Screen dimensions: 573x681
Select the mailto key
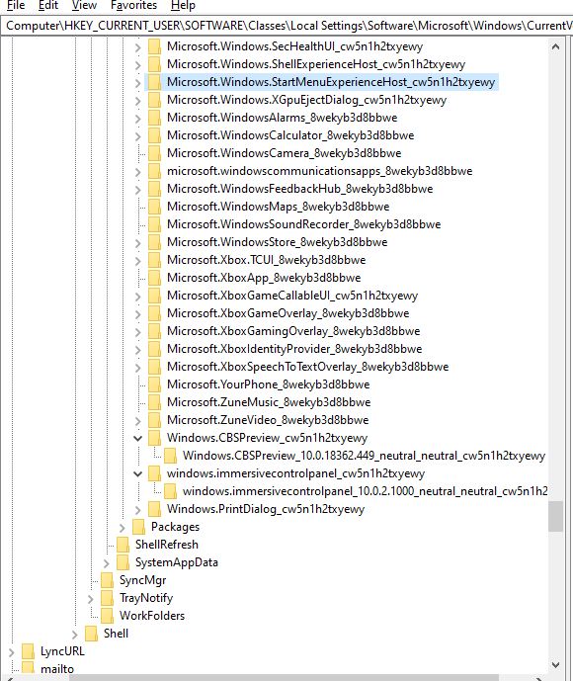(x=57, y=669)
